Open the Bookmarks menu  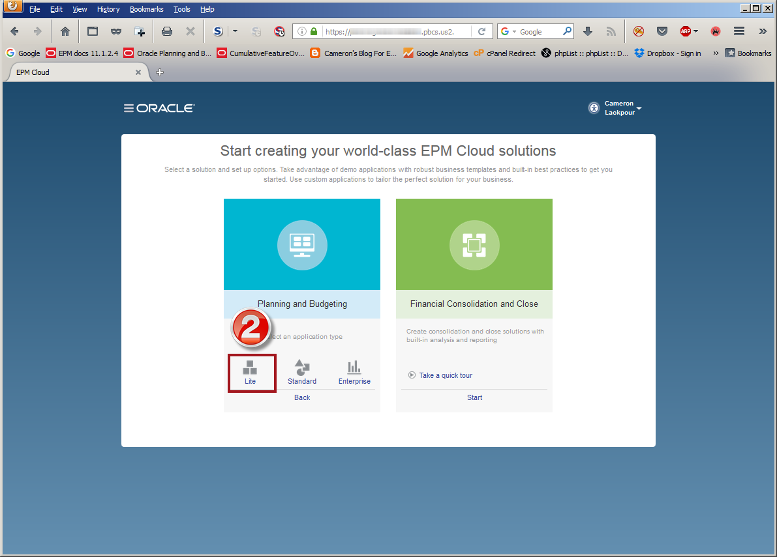coord(147,9)
